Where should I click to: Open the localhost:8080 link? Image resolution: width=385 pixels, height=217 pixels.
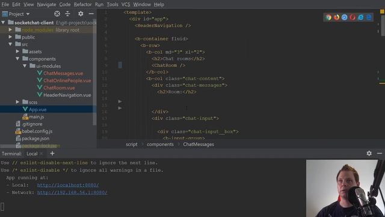click(x=68, y=185)
